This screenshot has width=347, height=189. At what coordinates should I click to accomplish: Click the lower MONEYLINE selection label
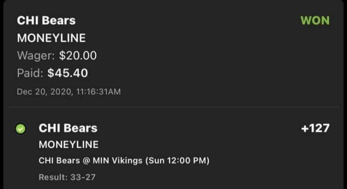click(68, 145)
